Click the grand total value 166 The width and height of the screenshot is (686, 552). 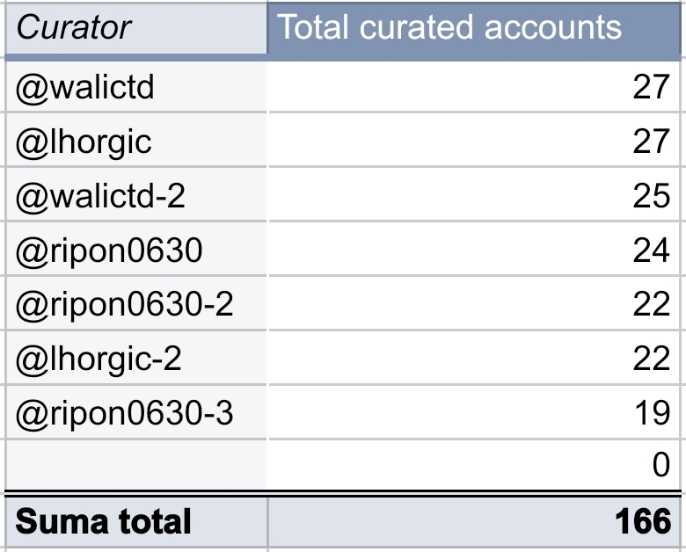(x=643, y=521)
